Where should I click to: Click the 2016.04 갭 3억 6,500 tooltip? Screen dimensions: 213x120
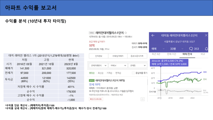click(x=169, y=63)
